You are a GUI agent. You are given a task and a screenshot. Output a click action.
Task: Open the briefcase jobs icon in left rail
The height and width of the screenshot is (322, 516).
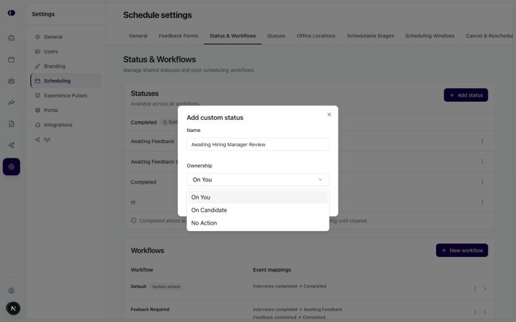(x=12, y=38)
